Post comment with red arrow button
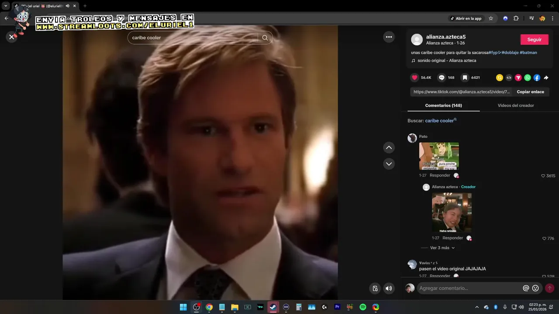This screenshot has height=314, width=559. click(x=550, y=288)
